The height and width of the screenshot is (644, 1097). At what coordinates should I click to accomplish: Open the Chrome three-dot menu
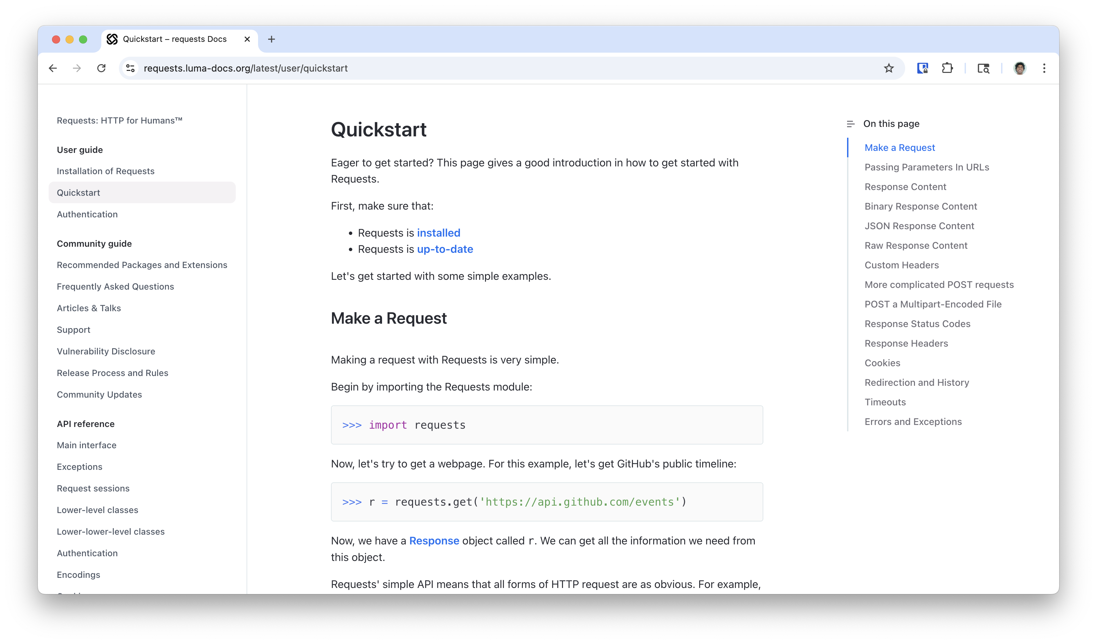coord(1044,68)
